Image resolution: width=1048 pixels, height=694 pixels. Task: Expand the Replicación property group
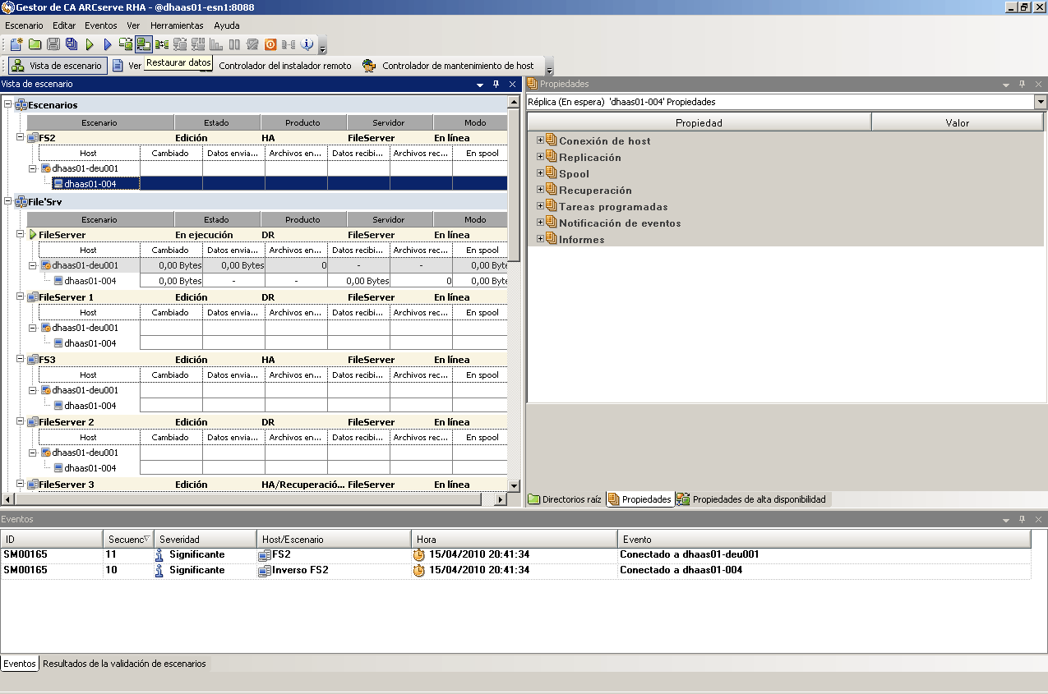tap(540, 157)
